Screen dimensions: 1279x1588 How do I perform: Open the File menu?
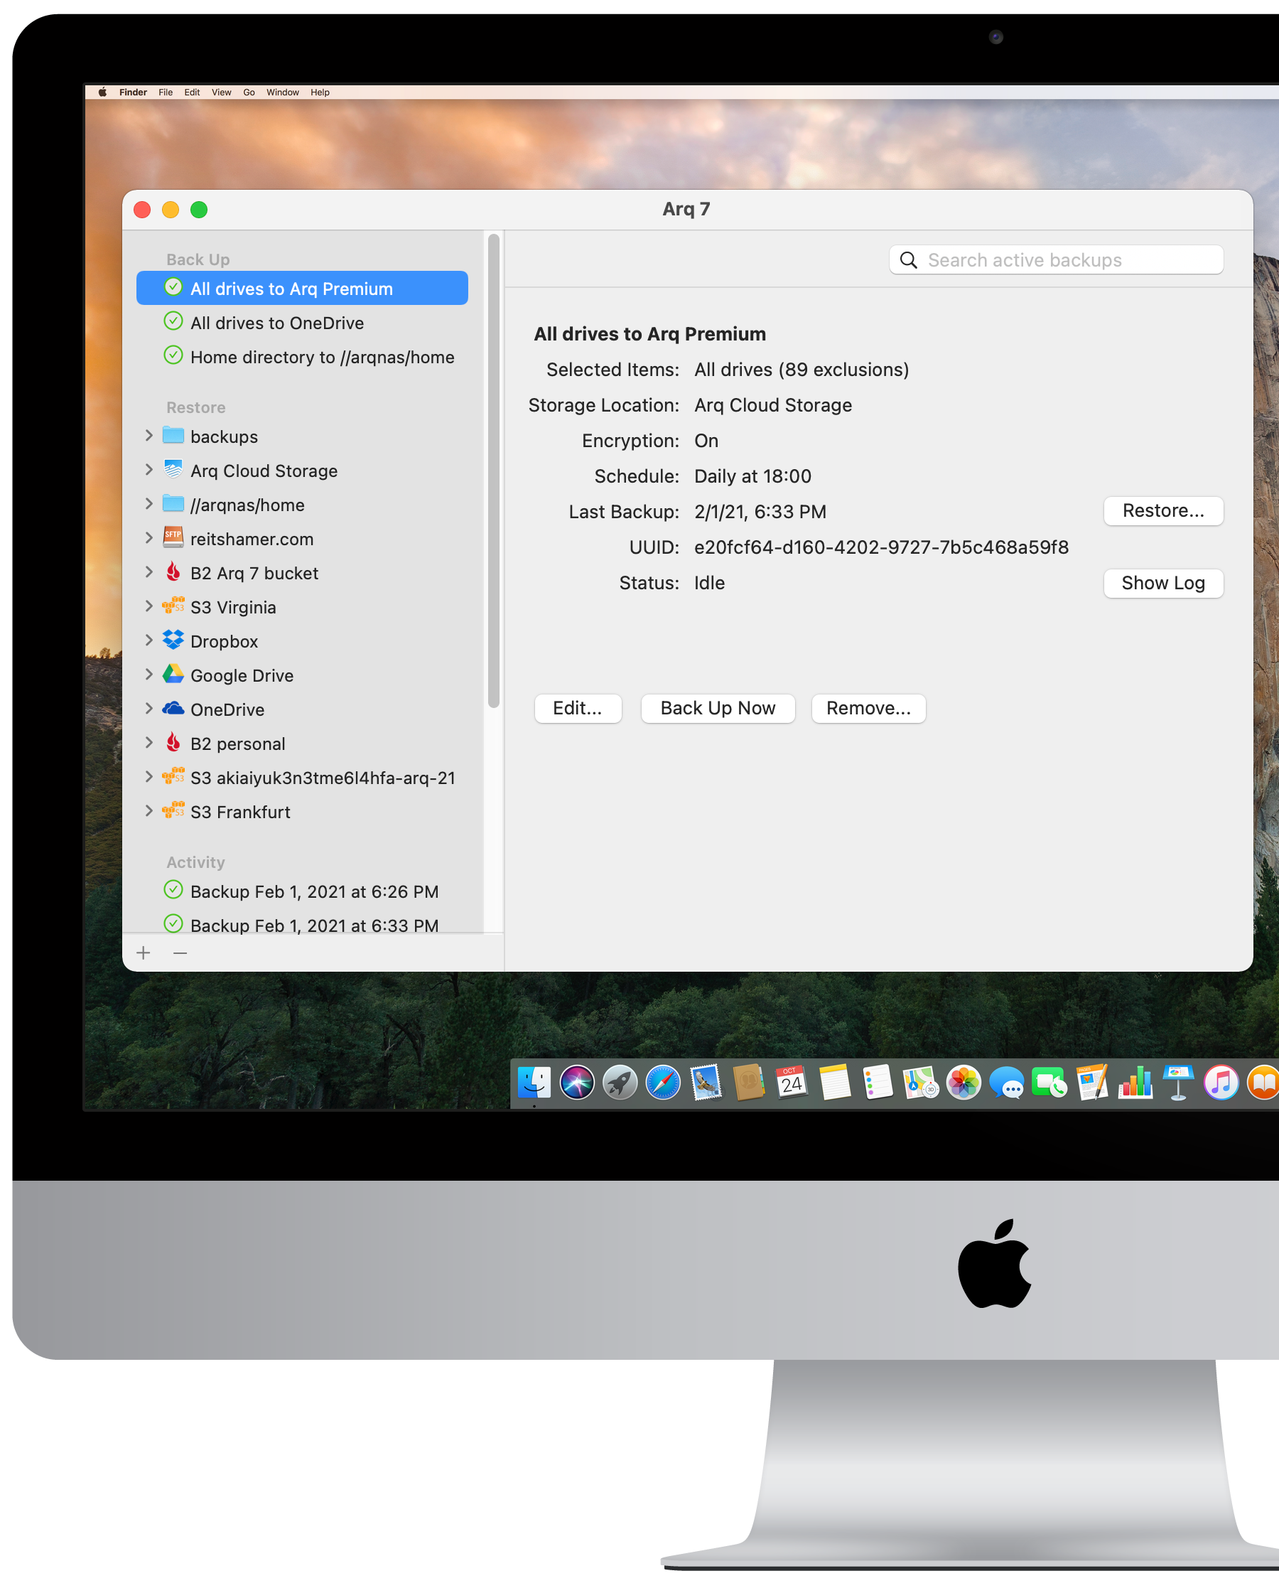click(x=166, y=92)
